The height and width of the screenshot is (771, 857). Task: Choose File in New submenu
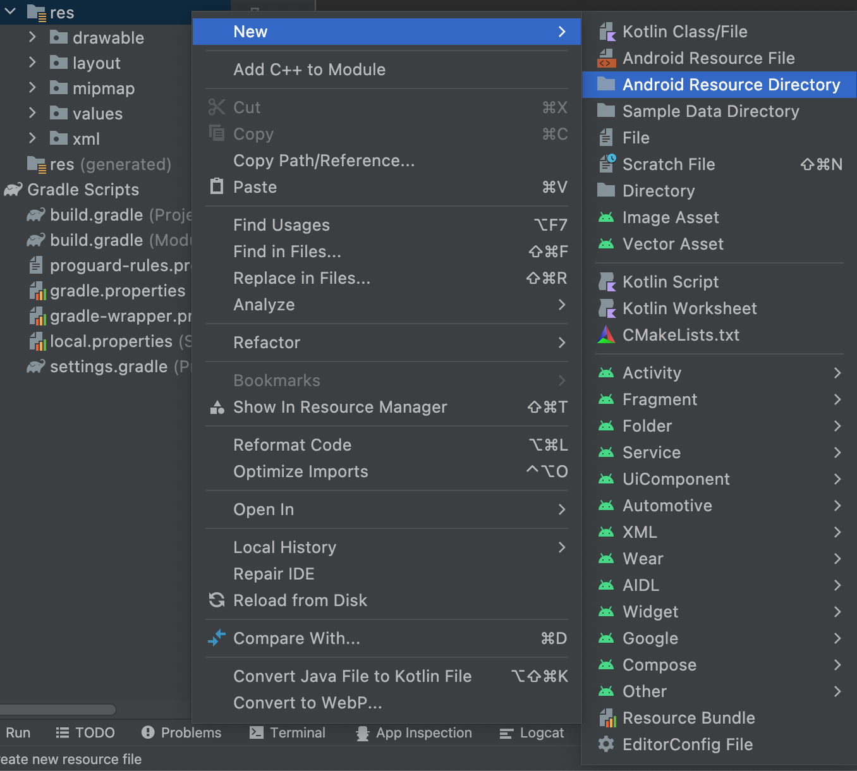(x=719, y=138)
